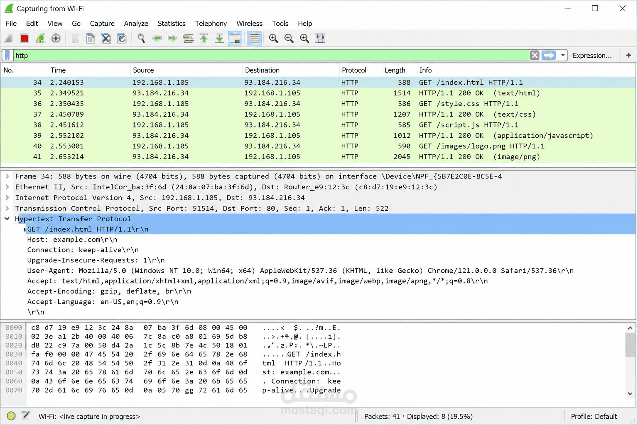Viewport: 638px width, 425px height.
Task: Save the capture file
Action: tap(91, 39)
